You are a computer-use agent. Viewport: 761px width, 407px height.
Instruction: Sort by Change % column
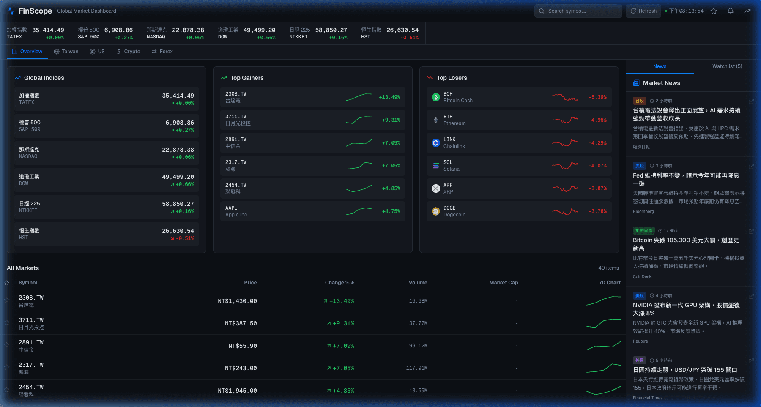click(x=339, y=283)
